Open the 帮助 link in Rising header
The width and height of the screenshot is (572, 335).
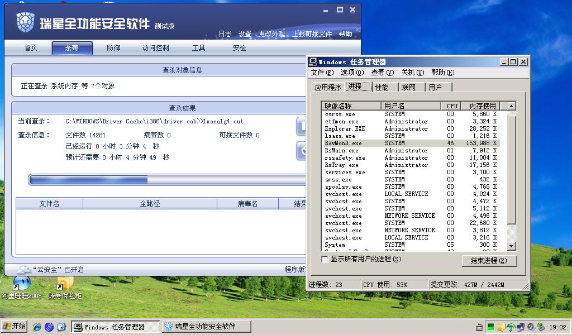point(345,34)
